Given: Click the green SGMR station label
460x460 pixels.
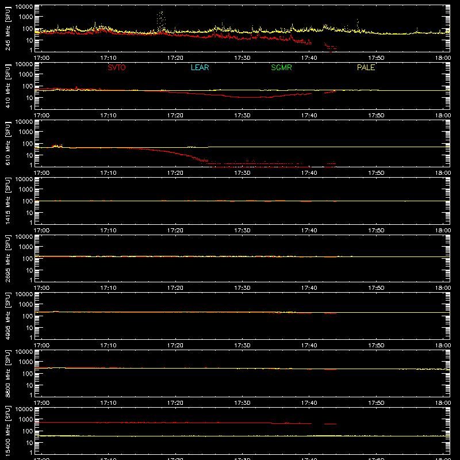Looking at the screenshot, I should [281, 67].
